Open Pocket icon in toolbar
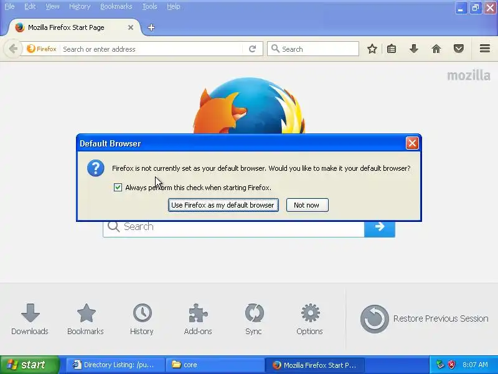Viewport: 498px width, 374px height. pos(459,49)
